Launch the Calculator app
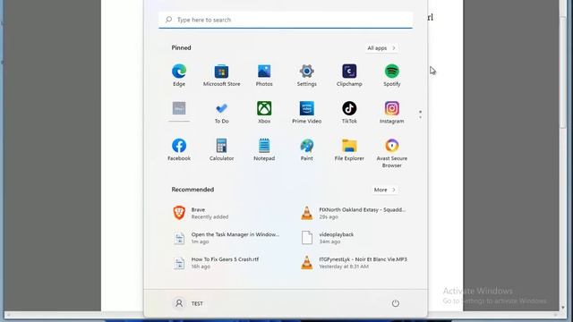The height and width of the screenshot is (322, 573). coord(221,150)
